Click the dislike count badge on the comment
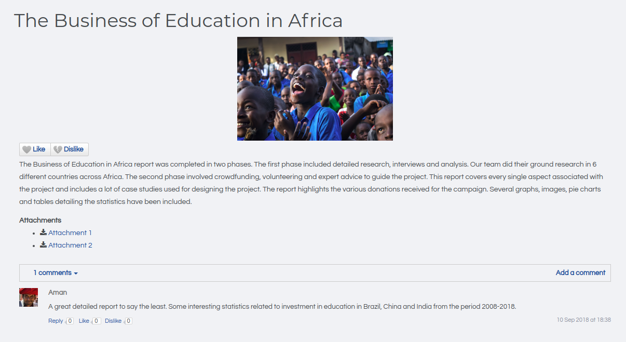This screenshot has height=342, width=626. pos(128,321)
